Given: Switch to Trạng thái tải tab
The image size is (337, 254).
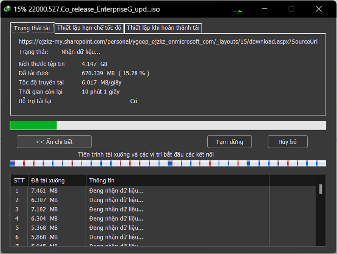Looking at the screenshot, I should (33, 28).
